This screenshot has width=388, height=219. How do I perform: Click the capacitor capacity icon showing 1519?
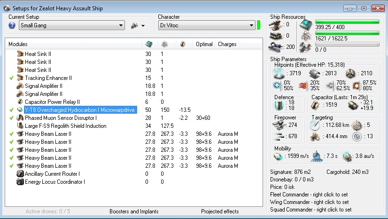[315, 105]
